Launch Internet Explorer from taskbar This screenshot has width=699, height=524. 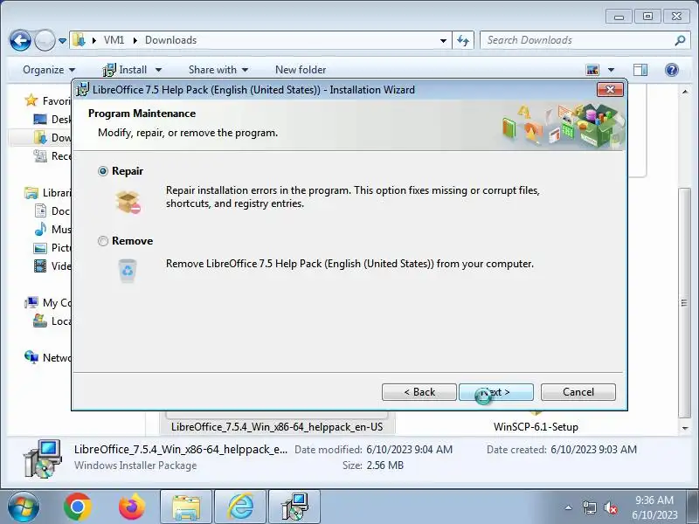coord(241,507)
